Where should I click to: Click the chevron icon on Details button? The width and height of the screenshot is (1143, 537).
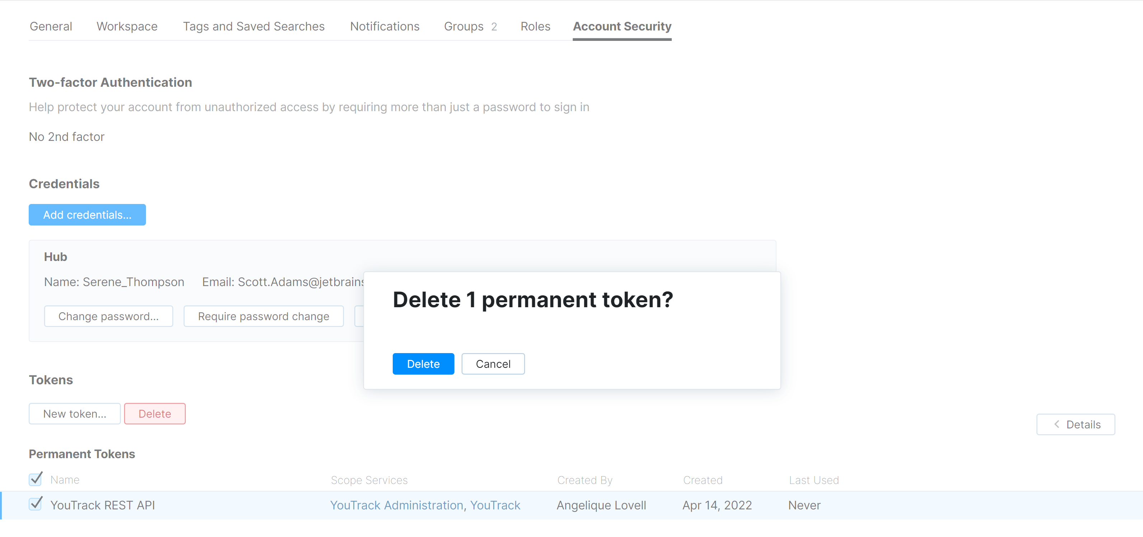[1057, 424]
